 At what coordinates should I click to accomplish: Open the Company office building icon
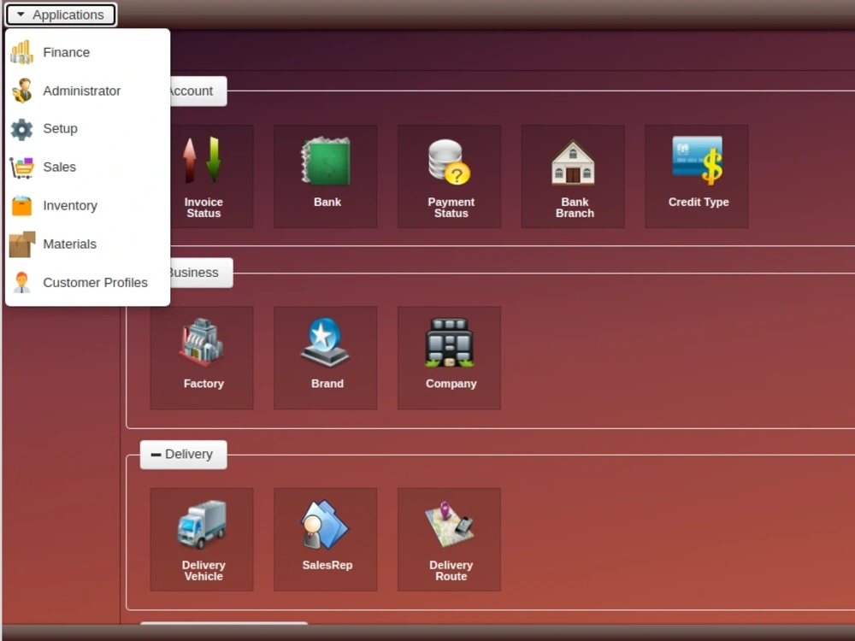click(450, 343)
